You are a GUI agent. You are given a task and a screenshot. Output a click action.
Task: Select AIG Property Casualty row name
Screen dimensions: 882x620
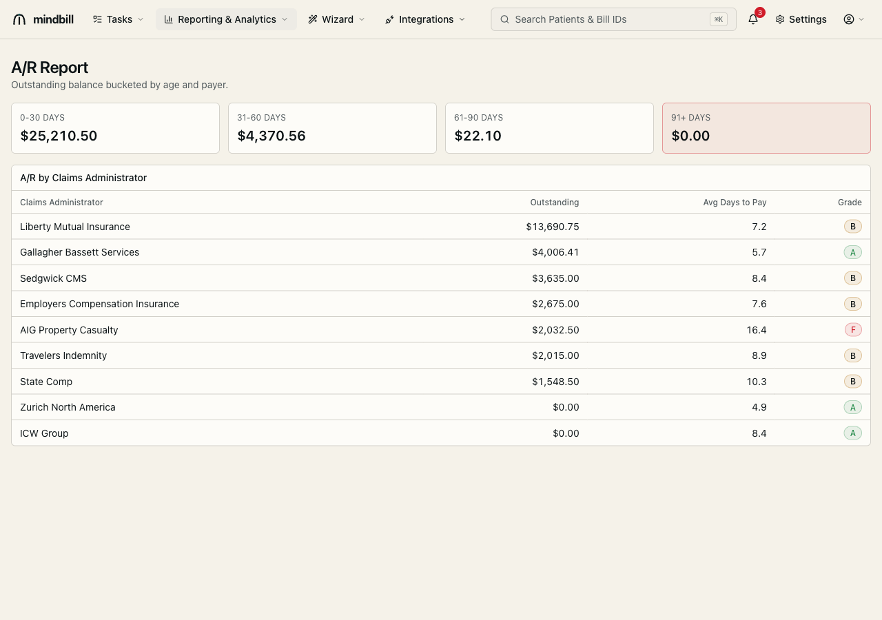point(69,330)
